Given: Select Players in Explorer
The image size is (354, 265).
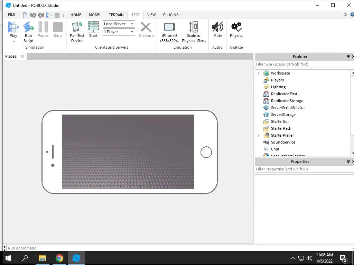Looking at the screenshot, I should pos(277,80).
